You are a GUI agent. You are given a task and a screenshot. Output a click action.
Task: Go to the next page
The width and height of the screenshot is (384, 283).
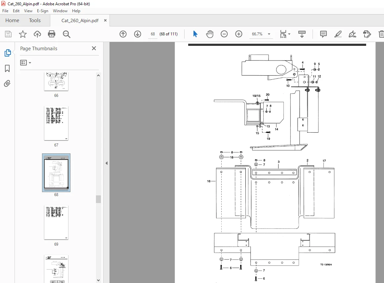coord(138,34)
